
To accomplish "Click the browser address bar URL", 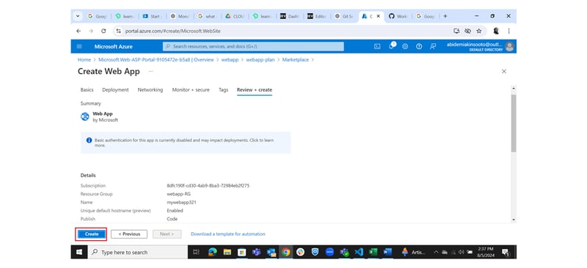I will pyautogui.click(x=173, y=31).
